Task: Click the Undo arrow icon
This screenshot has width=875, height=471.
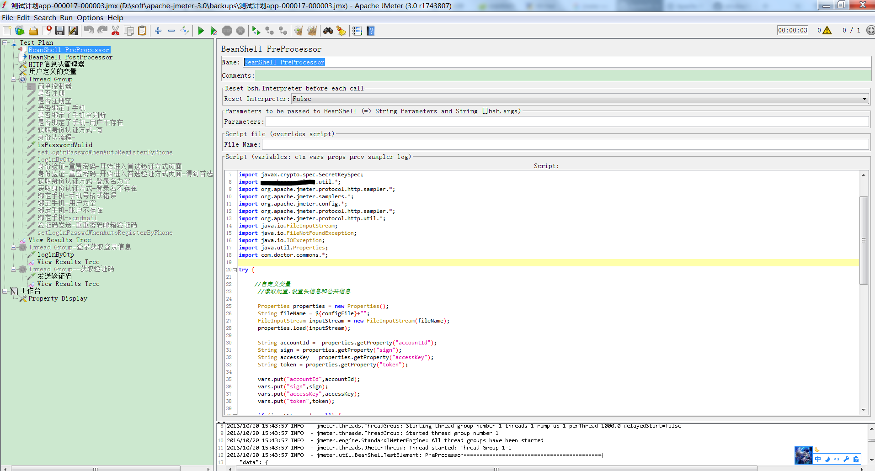Action: tap(89, 31)
